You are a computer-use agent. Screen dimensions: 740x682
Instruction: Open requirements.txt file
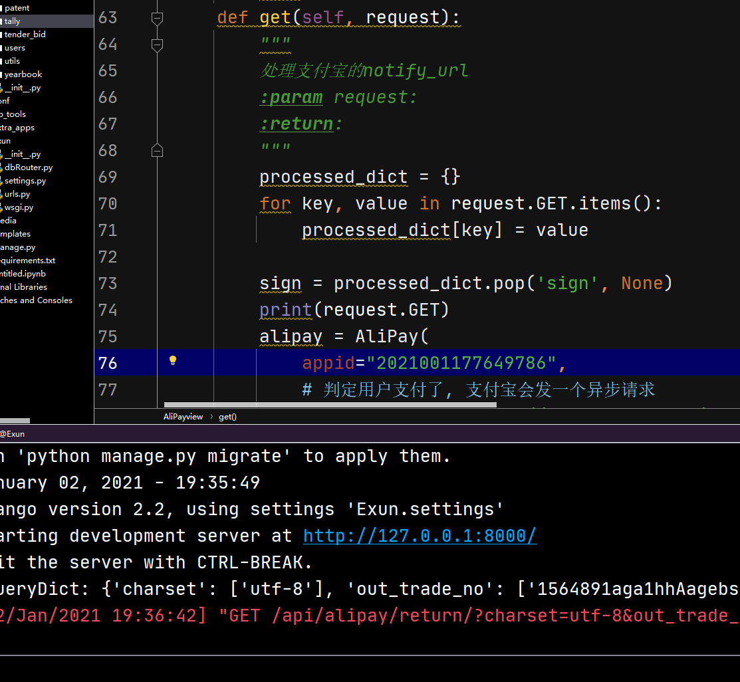coord(28,260)
